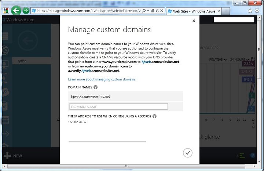Open virtual machines monitor icon in sidebar

[x=5, y=64]
